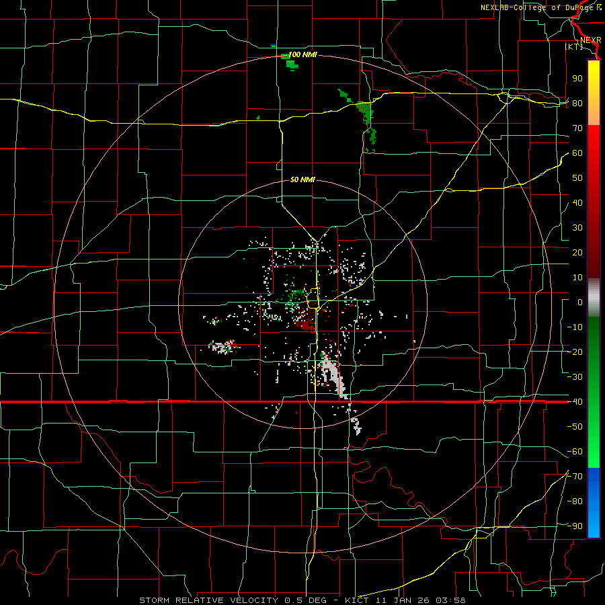The width and height of the screenshot is (605, 605).
Task: Click the "-90" velocity scale label
Action: point(575,526)
